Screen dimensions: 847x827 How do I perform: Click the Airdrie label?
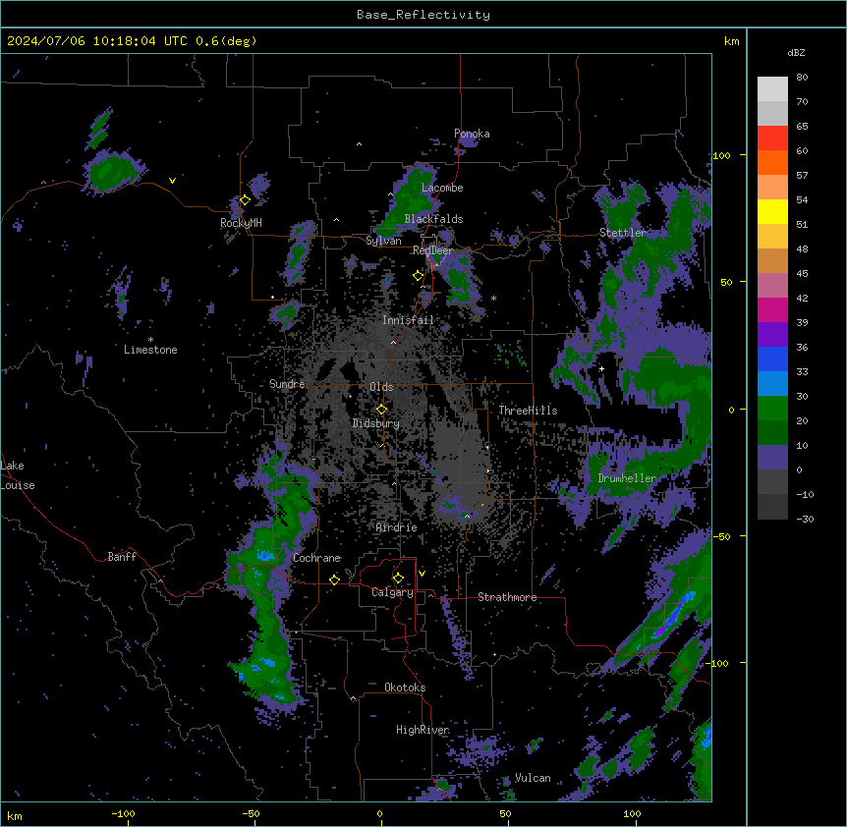(x=397, y=527)
